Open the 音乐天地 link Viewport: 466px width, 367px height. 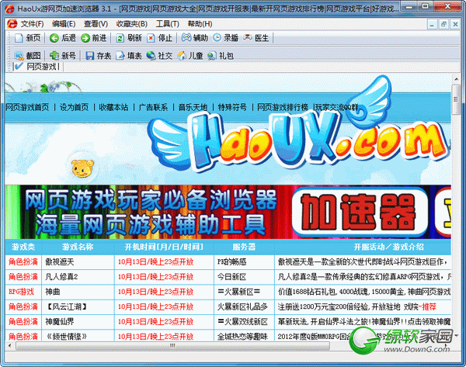pos(193,107)
